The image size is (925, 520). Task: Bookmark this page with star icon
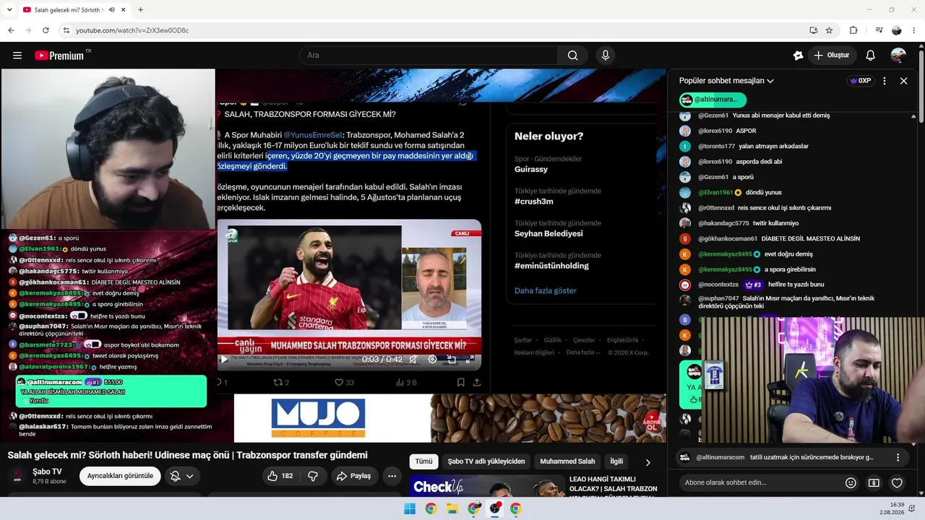point(829,30)
